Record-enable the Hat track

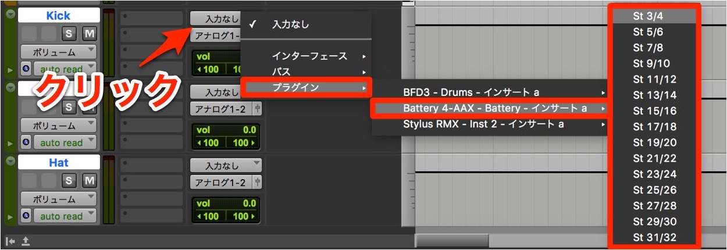pos(29,181)
